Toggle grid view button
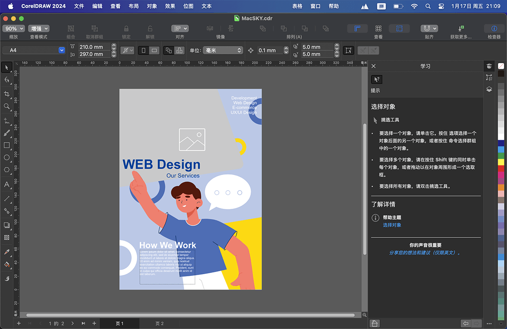Image resolution: width=507 pixels, height=329 pixels. (x=379, y=29)
